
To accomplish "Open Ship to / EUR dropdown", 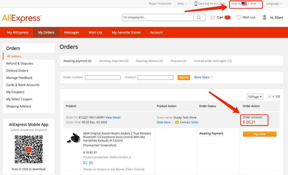I will [246, 4].
